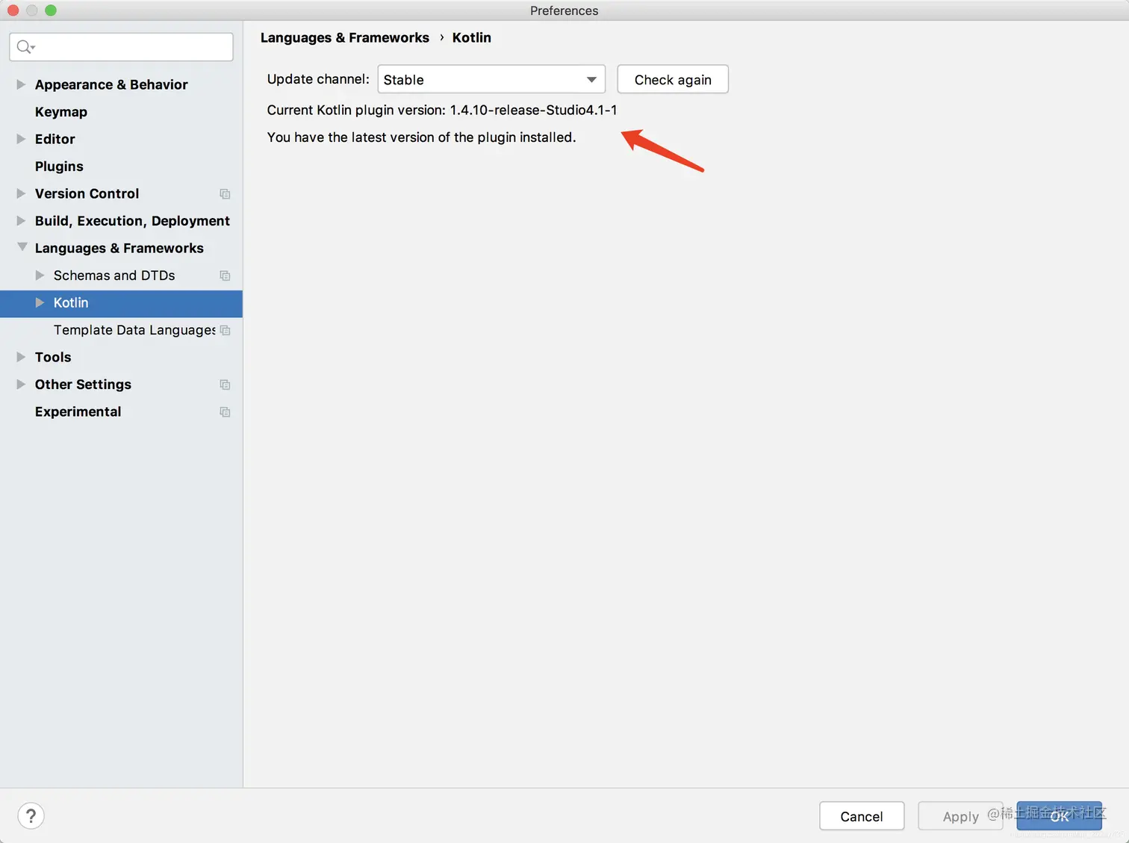Screen dimensions: 1129x843
Task: Select Version Control settings entry
Action: point(87,193)
